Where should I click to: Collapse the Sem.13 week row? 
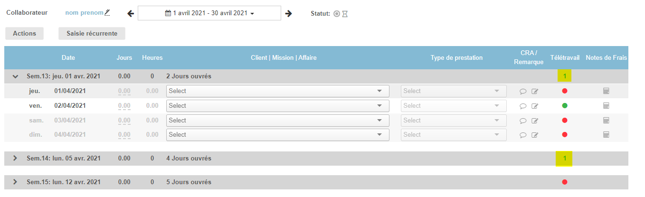pos(15,76)
